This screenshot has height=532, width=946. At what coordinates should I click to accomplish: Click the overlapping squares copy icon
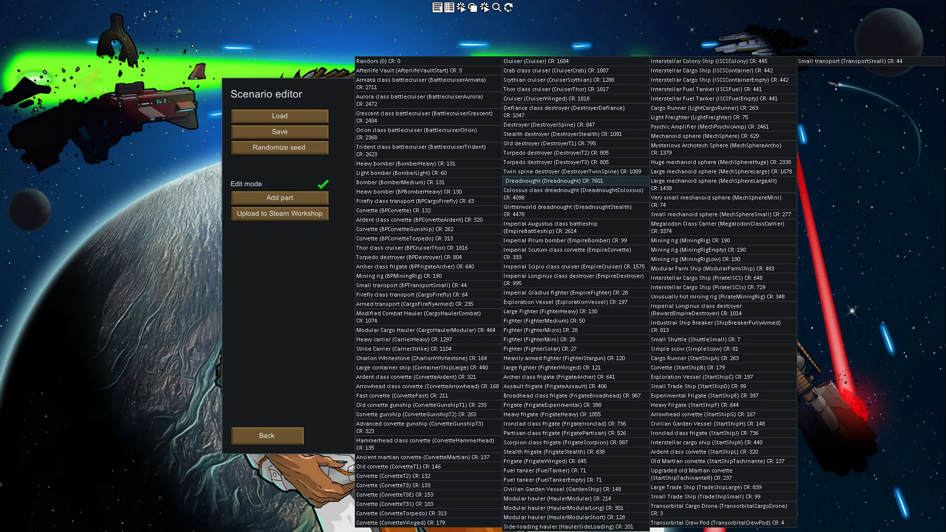[x=473, y=7]
